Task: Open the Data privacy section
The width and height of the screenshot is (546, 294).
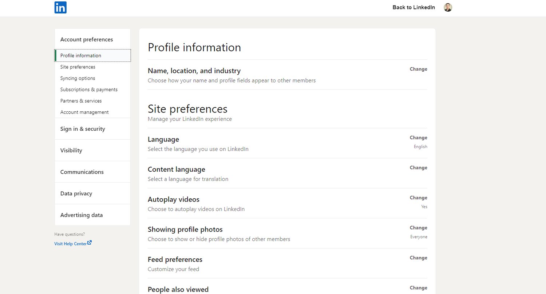Action: (x=76, y=193)
